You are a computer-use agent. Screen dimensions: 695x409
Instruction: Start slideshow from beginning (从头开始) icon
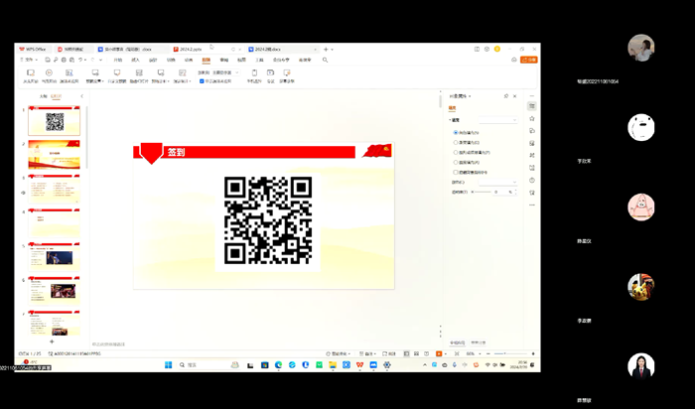(x=30, y=73)
